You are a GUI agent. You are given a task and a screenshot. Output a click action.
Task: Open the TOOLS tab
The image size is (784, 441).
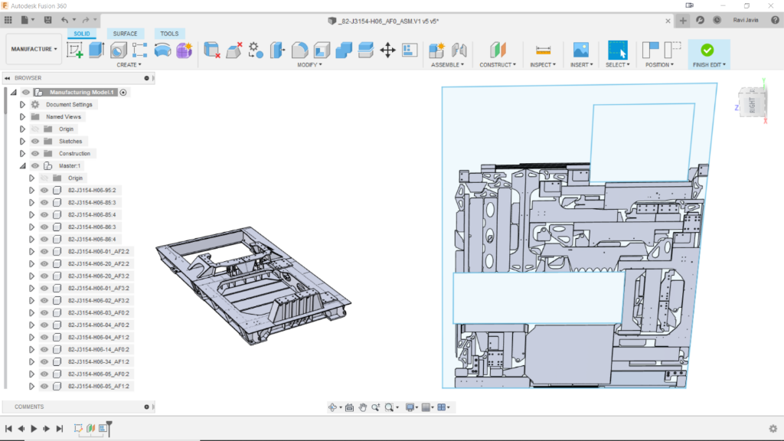169,34
